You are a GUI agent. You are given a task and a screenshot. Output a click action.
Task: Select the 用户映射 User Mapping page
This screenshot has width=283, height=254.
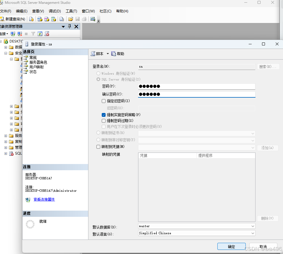pyautogui.click(x=36, y=67)
